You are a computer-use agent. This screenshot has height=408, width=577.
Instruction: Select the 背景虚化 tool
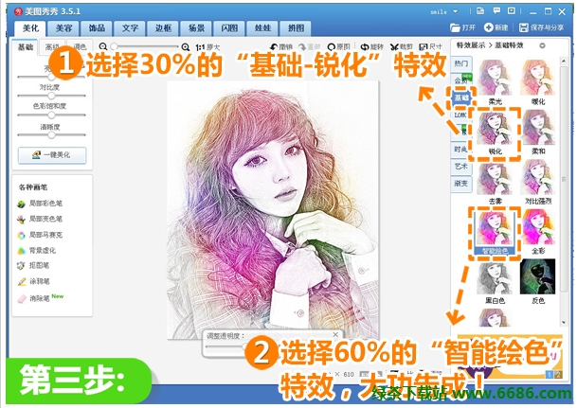(x=36, y=251)
